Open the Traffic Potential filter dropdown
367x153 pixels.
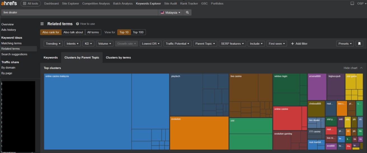177,43
